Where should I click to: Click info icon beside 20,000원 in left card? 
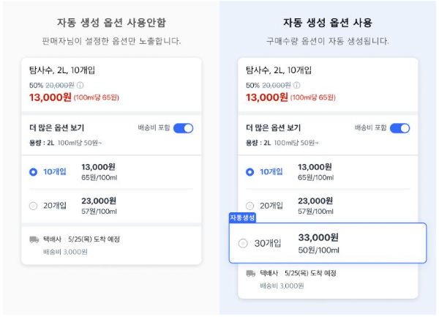pyautogui.click(x=80, y=85)
